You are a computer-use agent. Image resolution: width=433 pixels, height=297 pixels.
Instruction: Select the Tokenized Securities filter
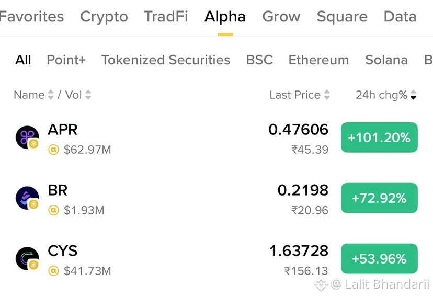point(166,60)
